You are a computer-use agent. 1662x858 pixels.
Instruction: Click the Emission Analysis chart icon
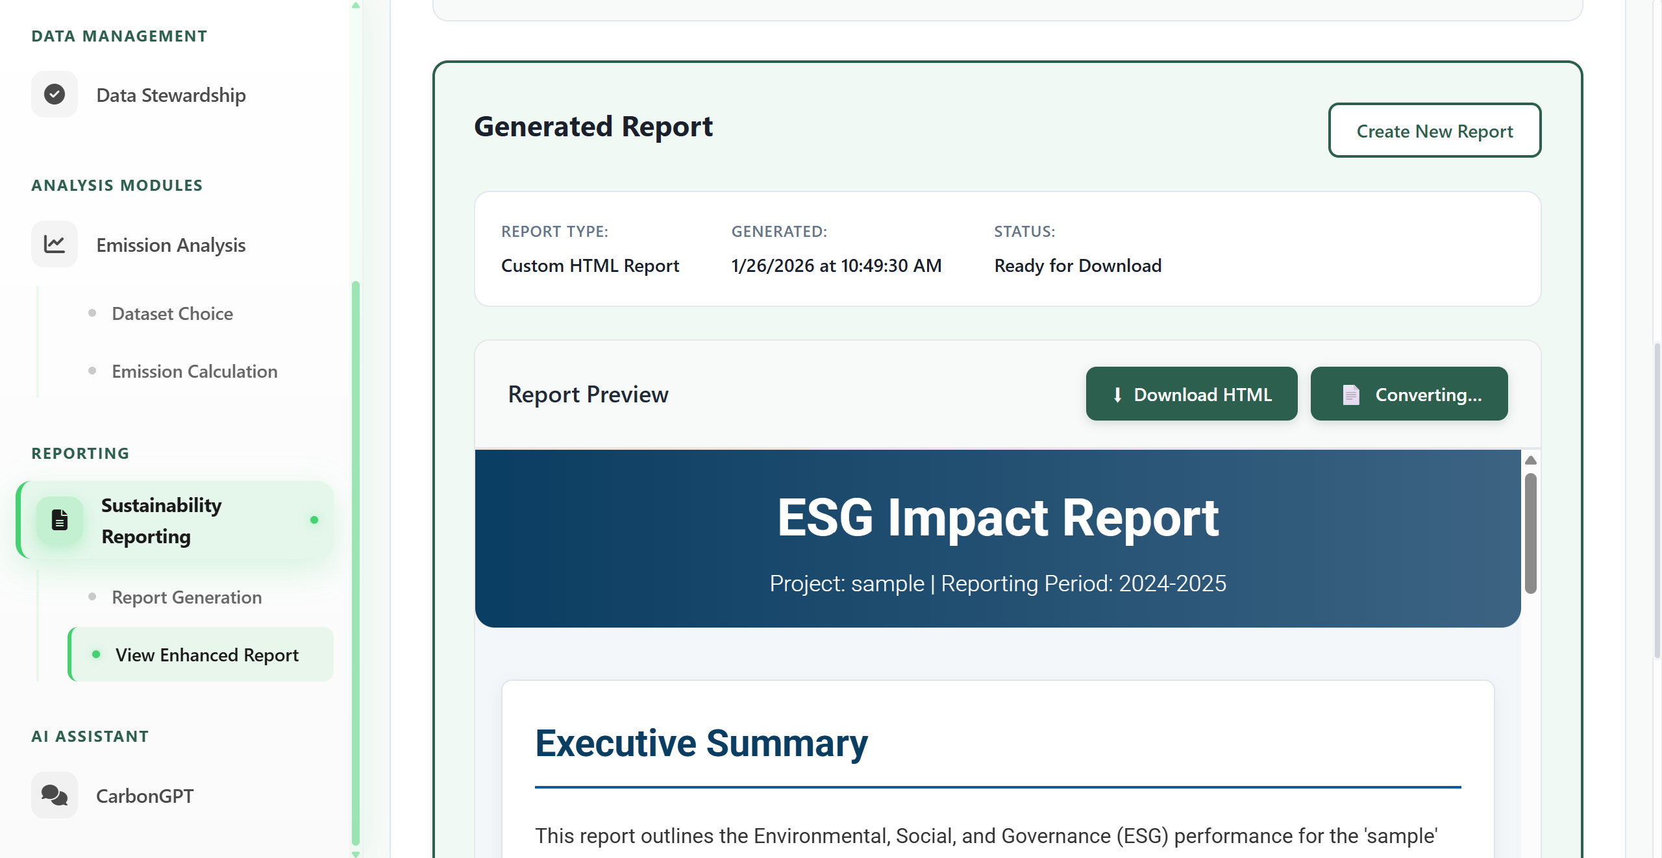point(55,245)
